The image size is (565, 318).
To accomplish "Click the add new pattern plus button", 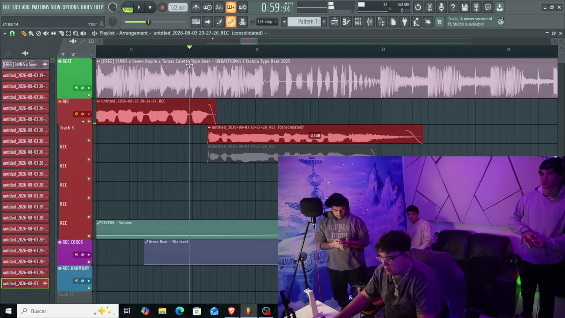I will coord(324,22).
